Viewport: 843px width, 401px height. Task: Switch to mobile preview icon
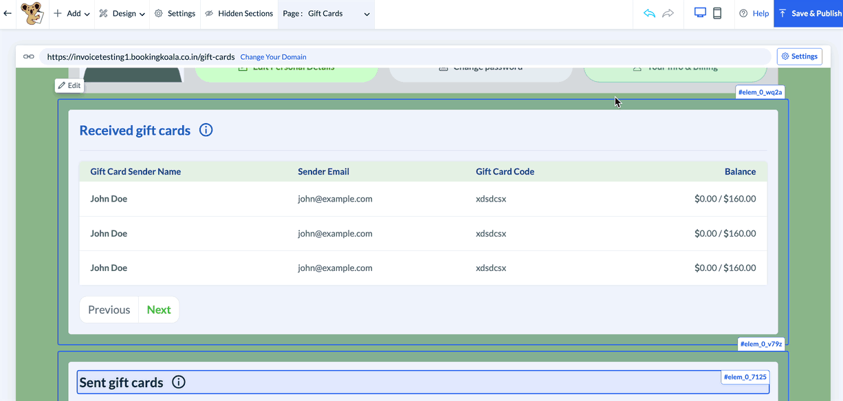point(717,13)
